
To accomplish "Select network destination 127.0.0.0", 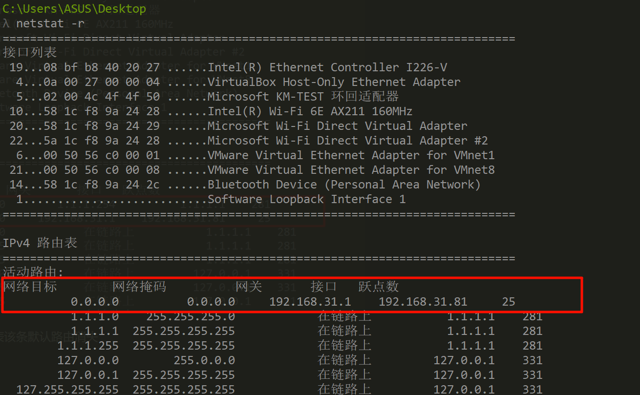I will [x=88, y=360].
